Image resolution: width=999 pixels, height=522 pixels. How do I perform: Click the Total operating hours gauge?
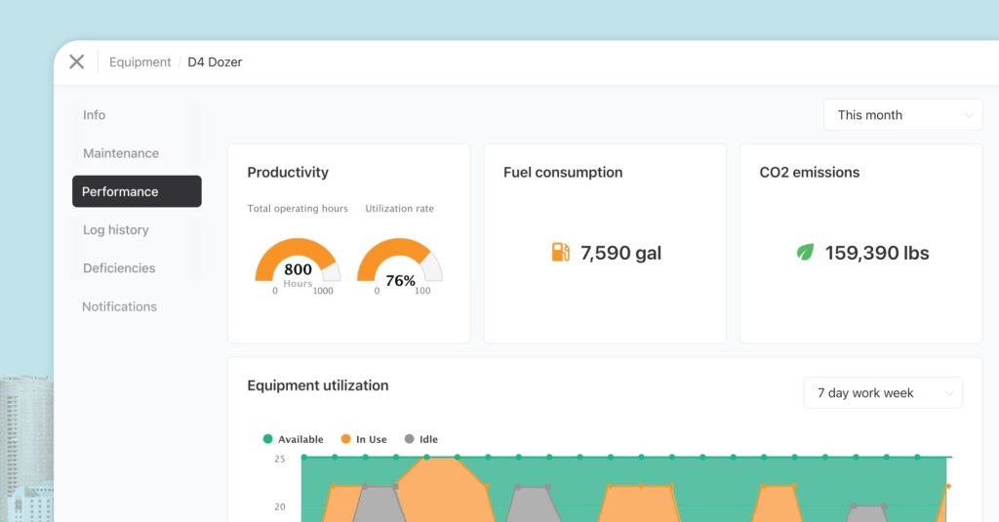(x=298, y=263)
